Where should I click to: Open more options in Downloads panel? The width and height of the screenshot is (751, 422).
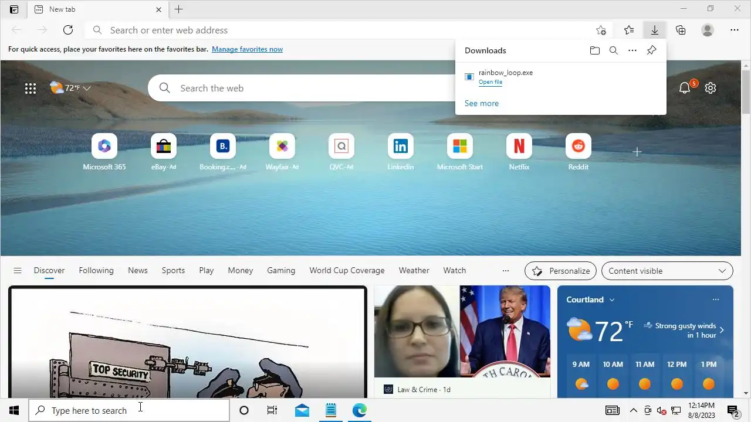(632, 50)
